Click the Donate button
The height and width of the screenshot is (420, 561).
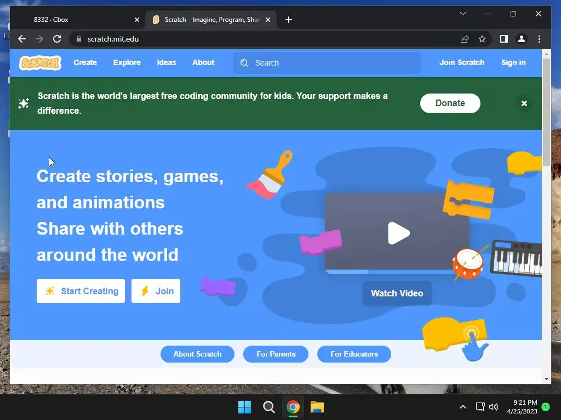450,103
